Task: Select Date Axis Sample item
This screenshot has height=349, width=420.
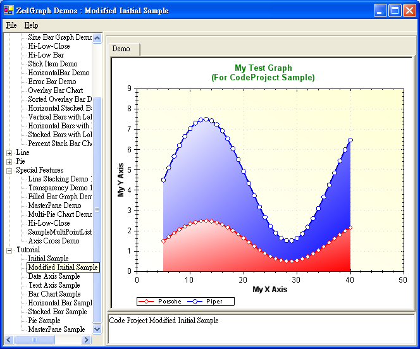Action: 54,276
